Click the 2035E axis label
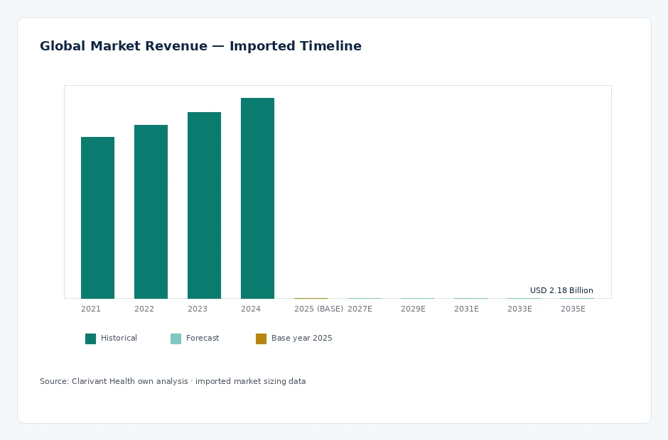 coord(573,309)
